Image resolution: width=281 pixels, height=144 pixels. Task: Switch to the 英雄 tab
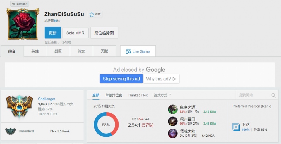click(35, 51)
